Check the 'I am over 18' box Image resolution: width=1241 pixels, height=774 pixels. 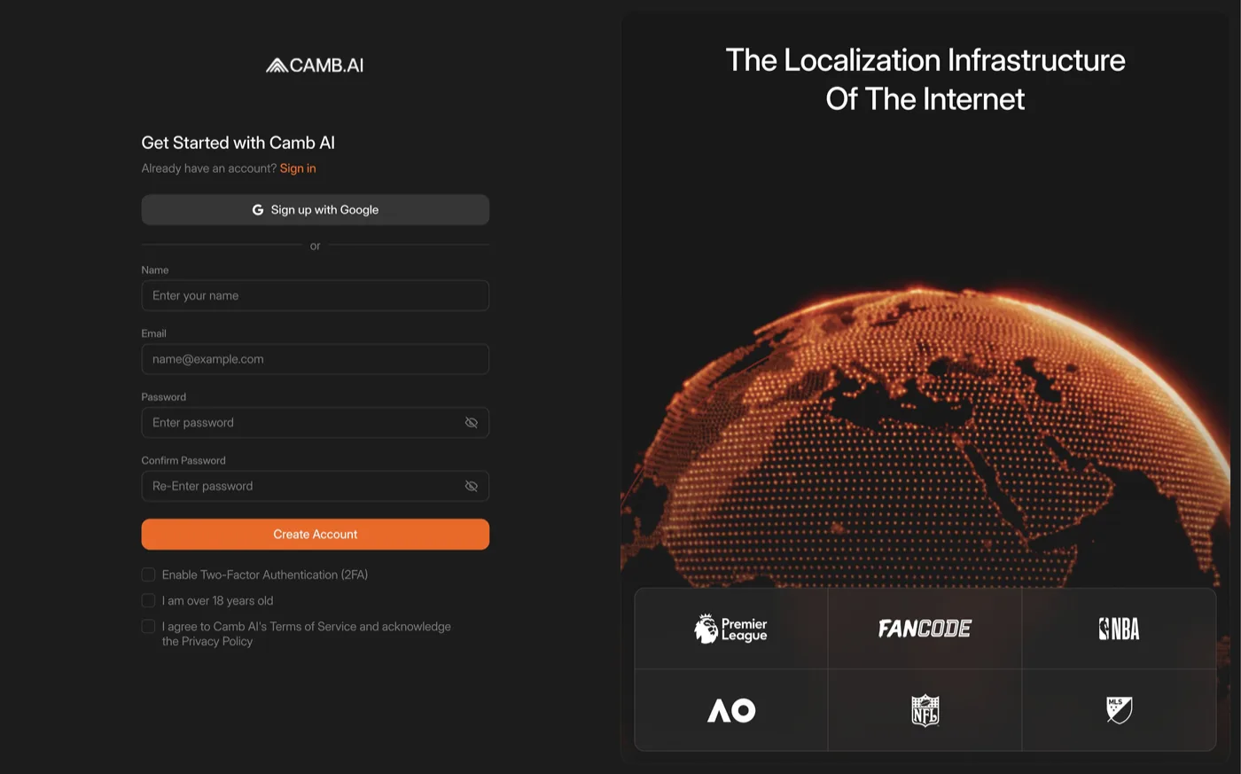pyautogui.click(x=148, y=600)
